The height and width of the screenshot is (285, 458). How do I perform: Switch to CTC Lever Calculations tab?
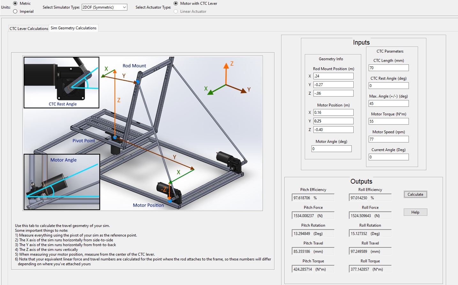(x=29, y=28)
